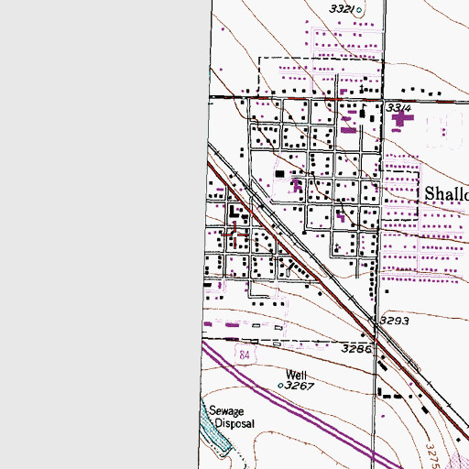The width and height of the screenshot is (469, 469).
Task: Click the Sewage Disposal label
Action: click(x=232, y=418)
